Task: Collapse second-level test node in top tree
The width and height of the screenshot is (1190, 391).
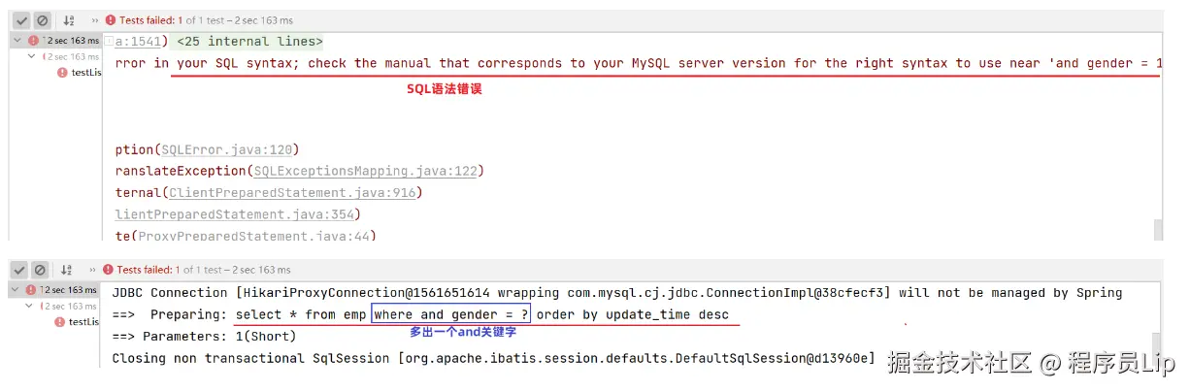Action: click(30, 56)
